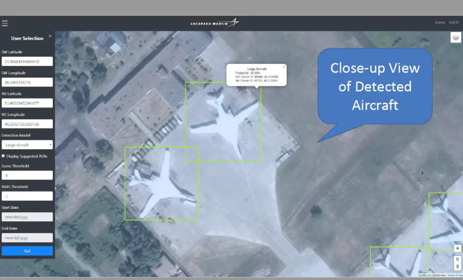Close the Large Aircraft popup

[x=284, y=67]
